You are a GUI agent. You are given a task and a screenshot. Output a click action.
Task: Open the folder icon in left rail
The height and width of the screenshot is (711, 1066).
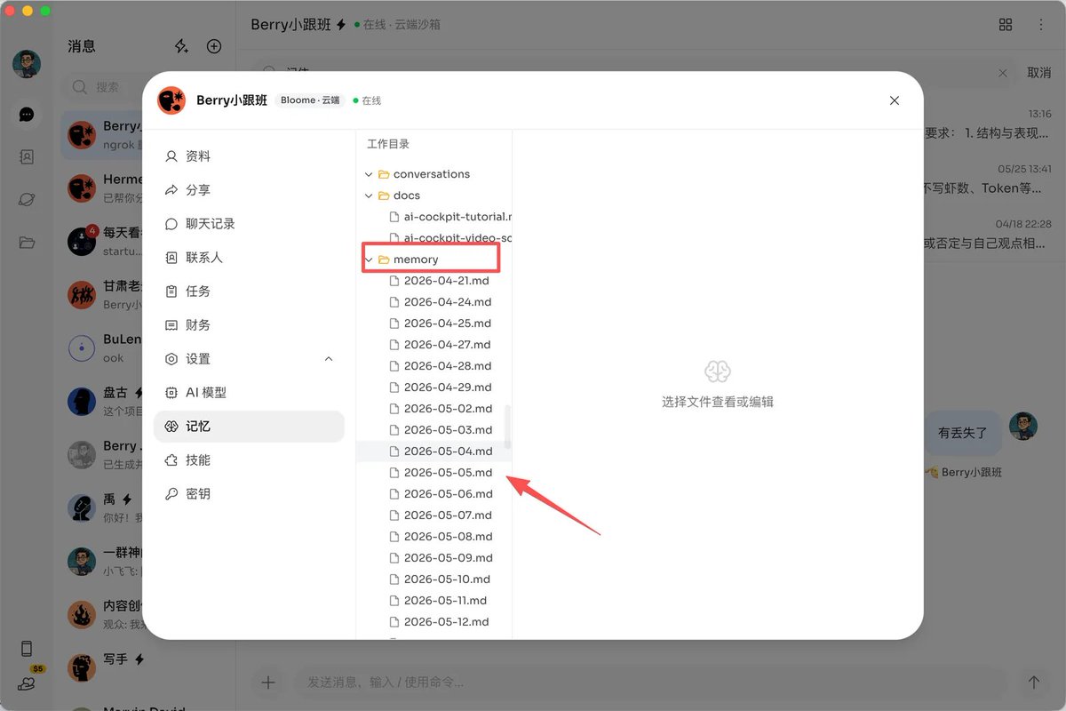[x=27, y=243]
